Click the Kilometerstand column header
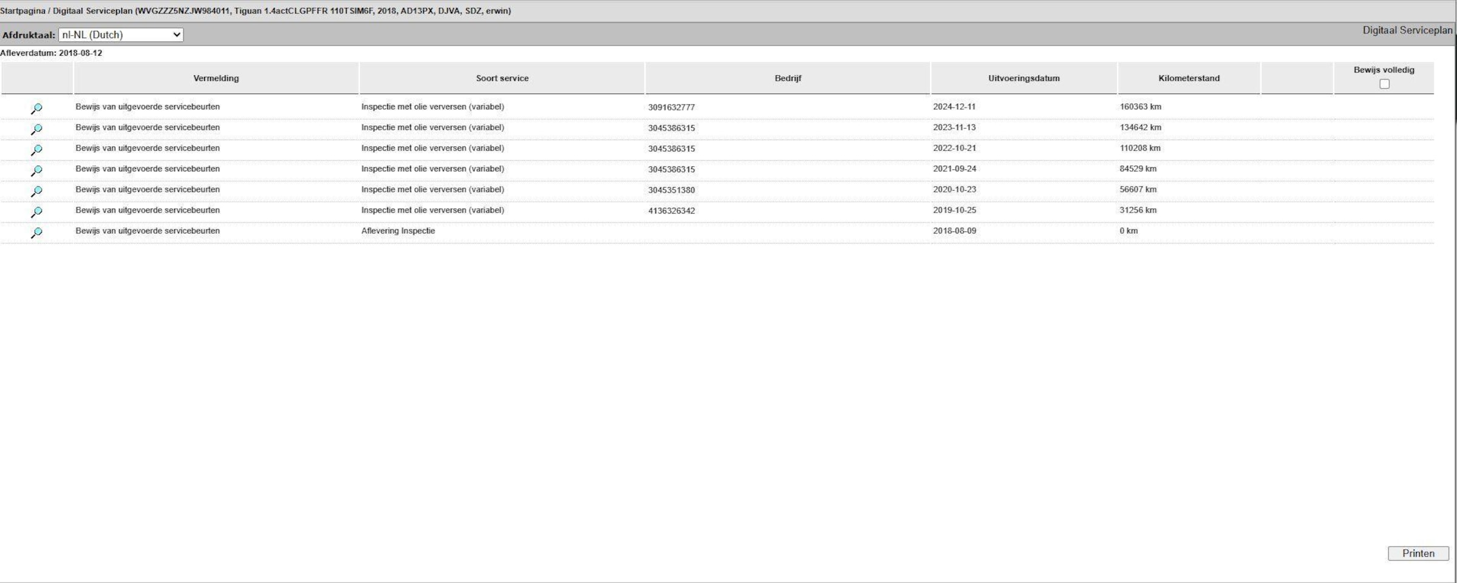This screenshot has width=1457, height=583. coord(1189,78)
